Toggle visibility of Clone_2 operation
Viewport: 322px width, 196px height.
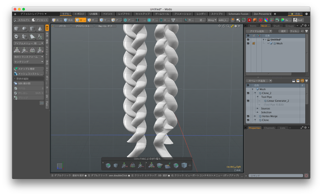248,93
